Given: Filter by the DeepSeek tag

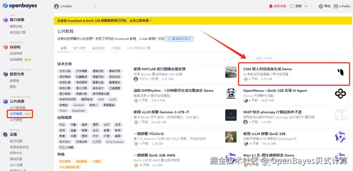Looking at the screenshot, I should point(78,111).
